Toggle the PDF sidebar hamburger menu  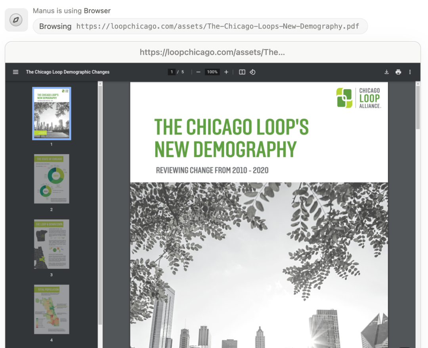pos(16,72)
